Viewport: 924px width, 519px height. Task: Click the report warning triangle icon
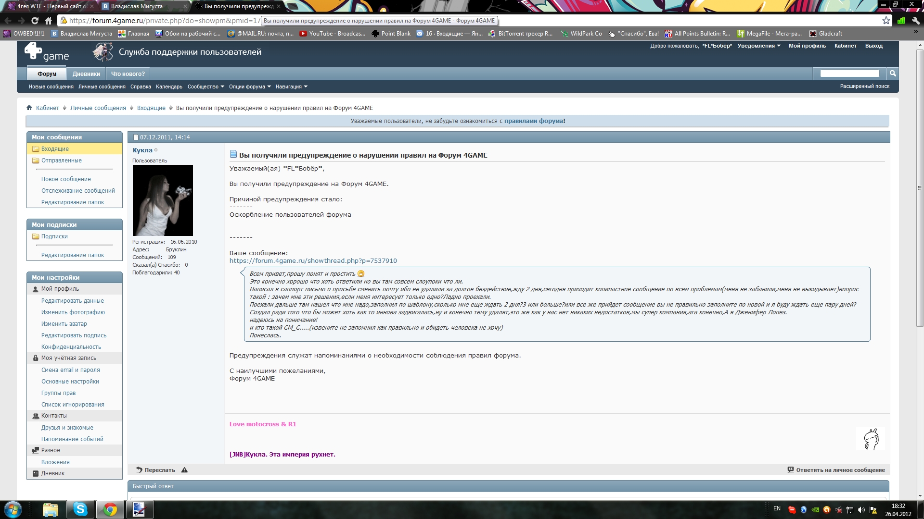[184, 470]
